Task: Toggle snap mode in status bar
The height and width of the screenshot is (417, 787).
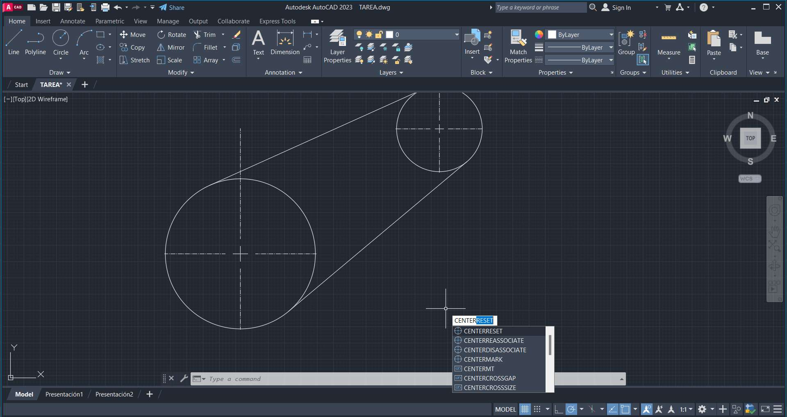Action: 537,409
